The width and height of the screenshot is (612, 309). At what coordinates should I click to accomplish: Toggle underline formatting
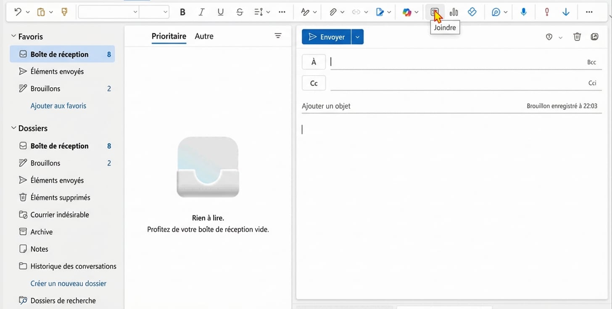click(x=220, y=12)
